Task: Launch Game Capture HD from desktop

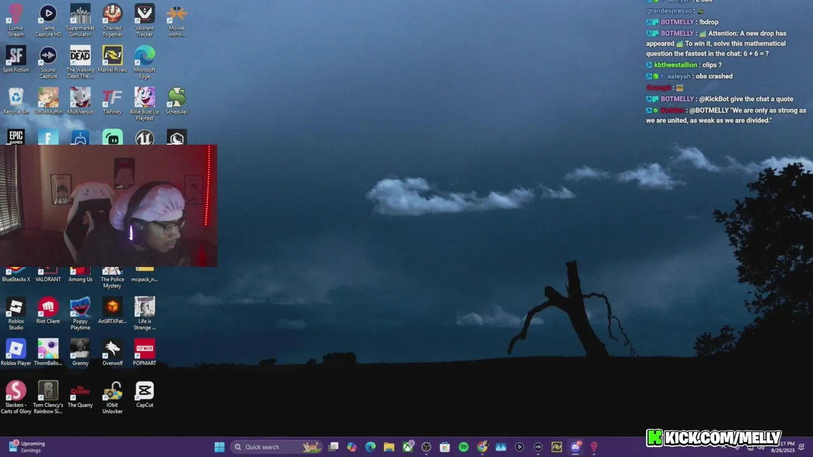Action: tap(48, 20)
